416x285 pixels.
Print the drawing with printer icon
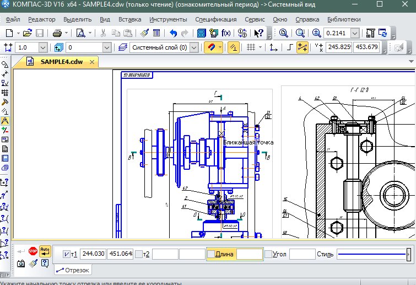click(57, 33)
